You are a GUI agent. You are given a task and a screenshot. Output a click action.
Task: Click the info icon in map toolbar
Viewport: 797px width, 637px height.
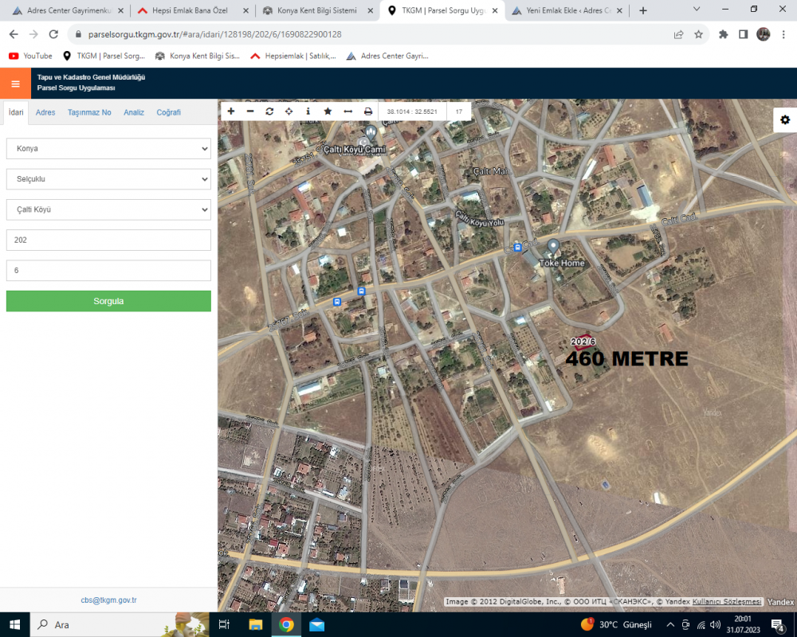click(308, 111)
